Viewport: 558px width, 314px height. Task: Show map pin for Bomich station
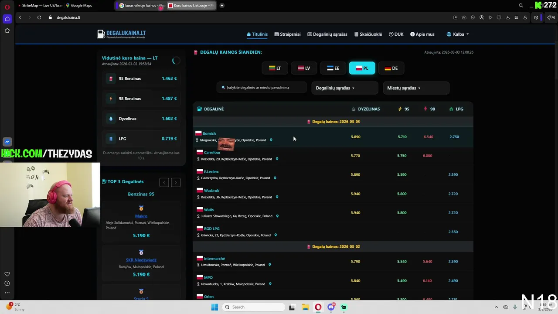point(271,140)
